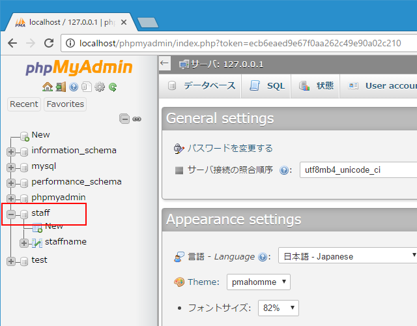The image size is (417, 326).
Task: Reload navigation panel green refresh icon
Action: (113, 87)
